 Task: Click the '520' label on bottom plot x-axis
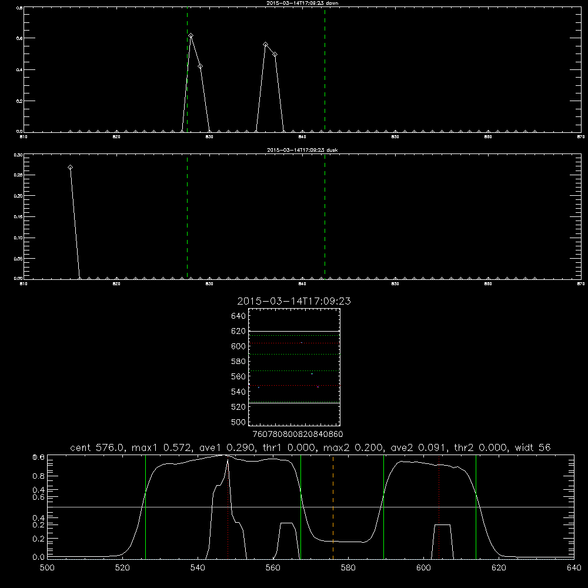coord(122,568)
